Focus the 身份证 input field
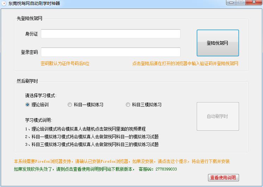Viewport: 263px width, 187px height. click(110, 34)
